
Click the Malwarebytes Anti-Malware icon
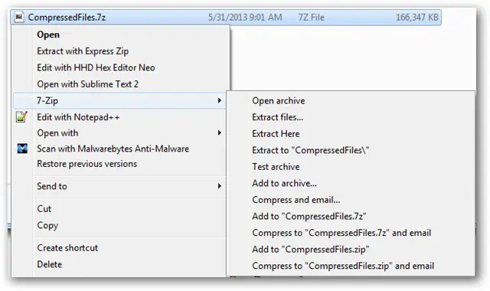[22, 149]
